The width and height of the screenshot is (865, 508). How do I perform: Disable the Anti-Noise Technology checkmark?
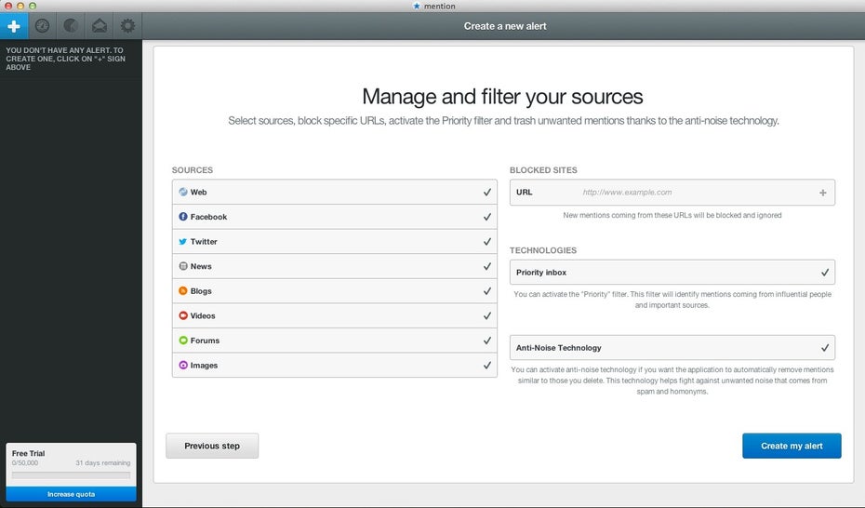(x=825, y=347)
